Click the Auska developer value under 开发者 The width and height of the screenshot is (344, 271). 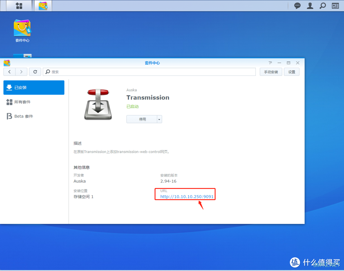80,181
